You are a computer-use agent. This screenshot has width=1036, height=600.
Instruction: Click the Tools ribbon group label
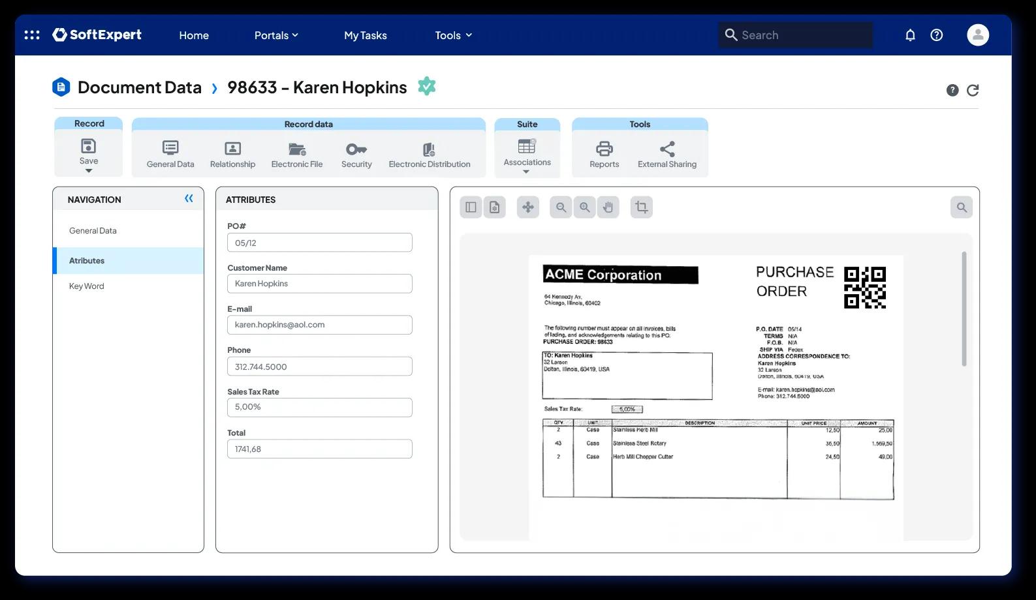pos(640,124)
